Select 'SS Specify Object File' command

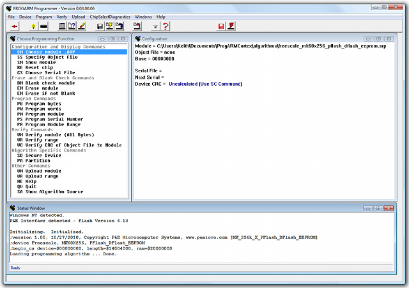pyautogui.click(x=47, y=57)
